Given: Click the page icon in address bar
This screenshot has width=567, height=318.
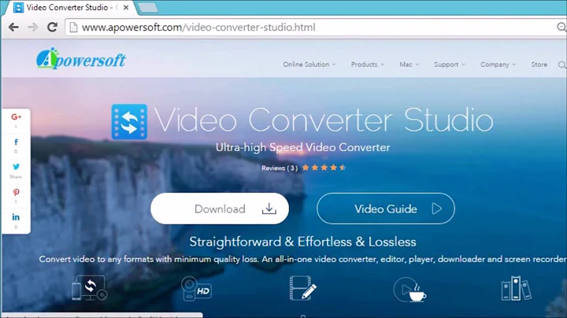Looking at the screenshot, I should [73, 28].
